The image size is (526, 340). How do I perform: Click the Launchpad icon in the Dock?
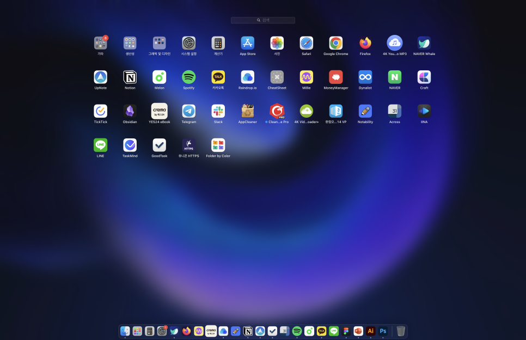[x=137, y=331]
